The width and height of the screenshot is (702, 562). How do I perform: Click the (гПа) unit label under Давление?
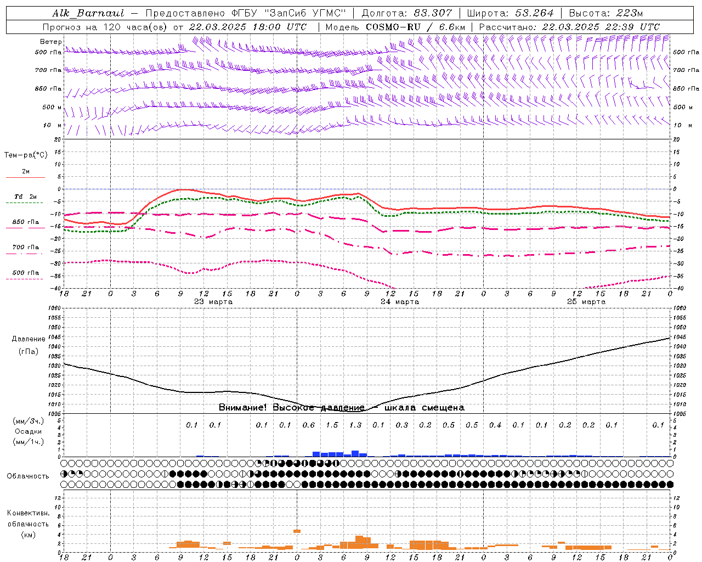(29, 351)
